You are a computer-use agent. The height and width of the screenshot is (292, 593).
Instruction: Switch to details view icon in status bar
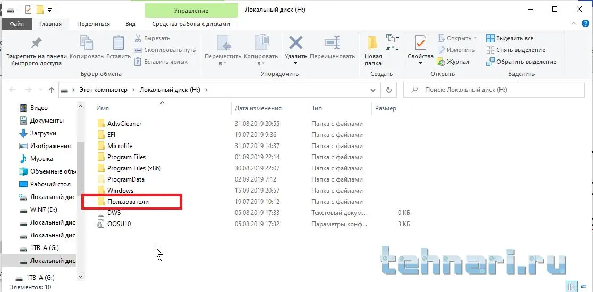pos(573,286)
